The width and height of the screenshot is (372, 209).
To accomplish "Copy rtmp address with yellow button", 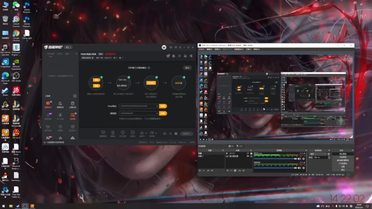I will pyautogui.click(x=163, y=106).
